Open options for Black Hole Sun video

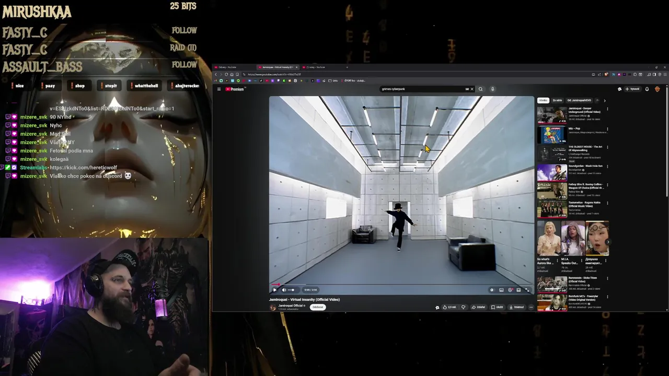coord(607,167)
